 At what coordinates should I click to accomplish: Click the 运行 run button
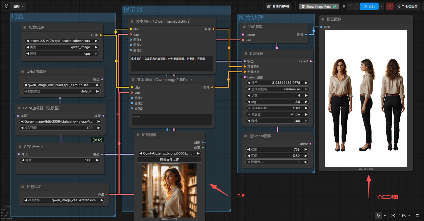click(x=369, y=6)
